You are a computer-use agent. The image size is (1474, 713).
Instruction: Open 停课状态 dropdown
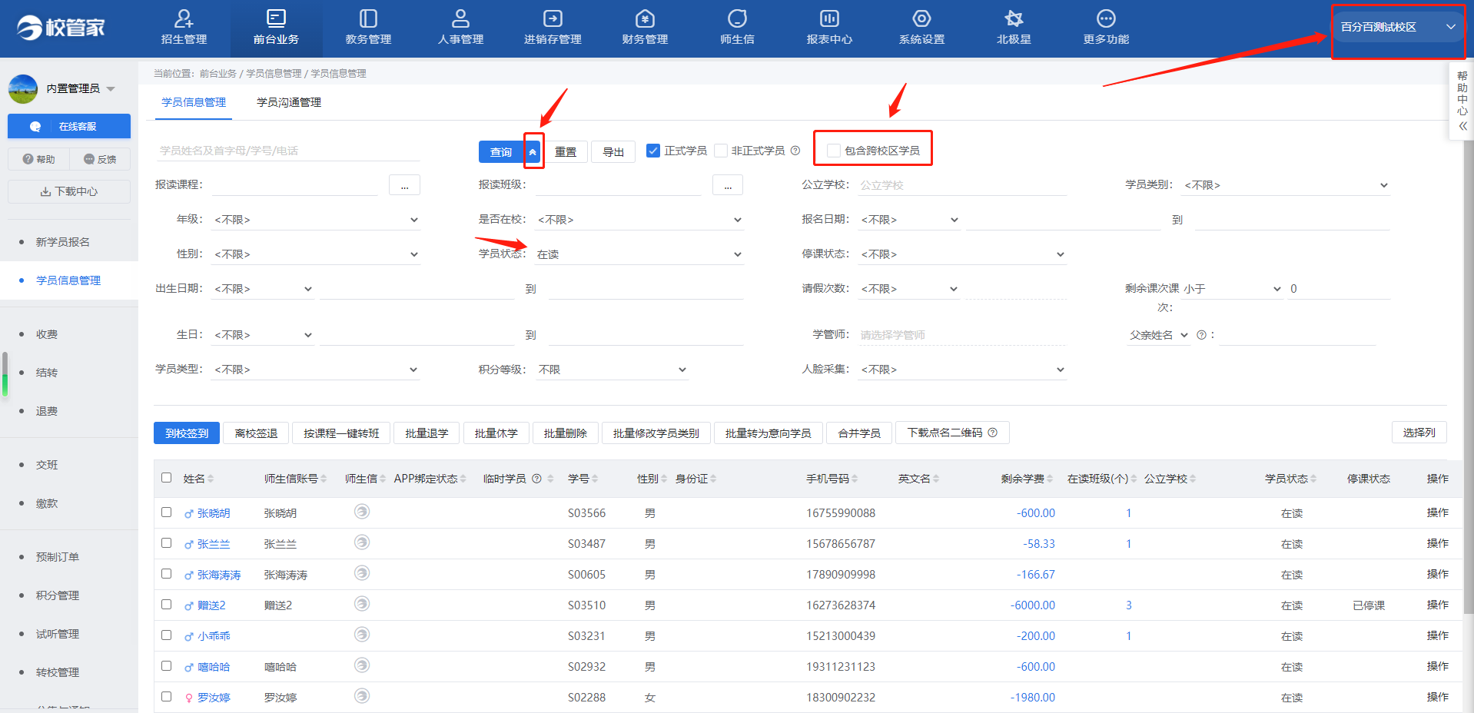pyautogui.click(x=963, y=254)
